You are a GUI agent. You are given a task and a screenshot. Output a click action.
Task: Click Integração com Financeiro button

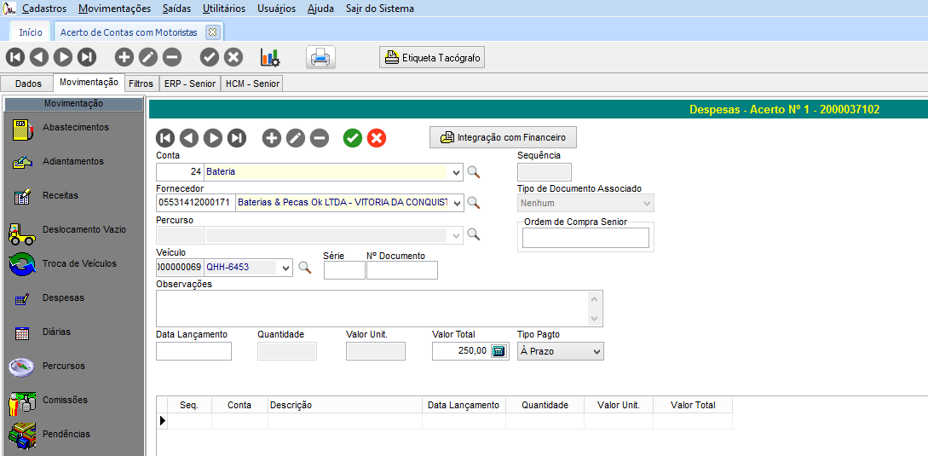(x=503, y=137)
